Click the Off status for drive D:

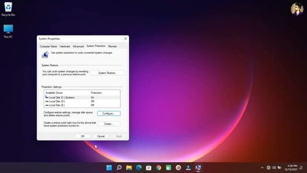93,101
